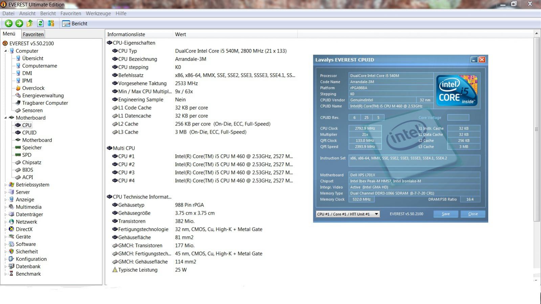Viewport: 541px width, 304px height.
Task: Select the Datenbank tree item
Action: [28, 266]
